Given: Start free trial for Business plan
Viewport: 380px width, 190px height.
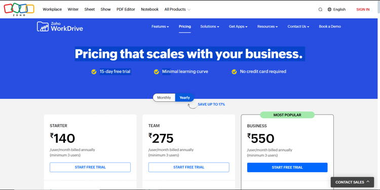Looking at the screenshot, I should (x=287, y=168).
